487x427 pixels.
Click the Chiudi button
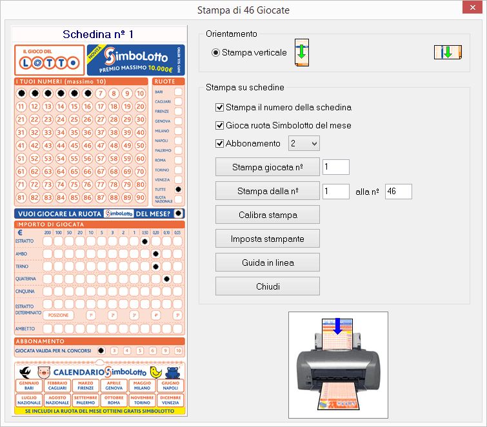(268, 286)
